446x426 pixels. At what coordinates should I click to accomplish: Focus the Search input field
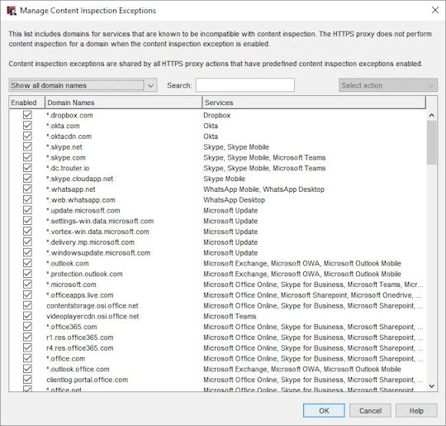coord(245,85)
